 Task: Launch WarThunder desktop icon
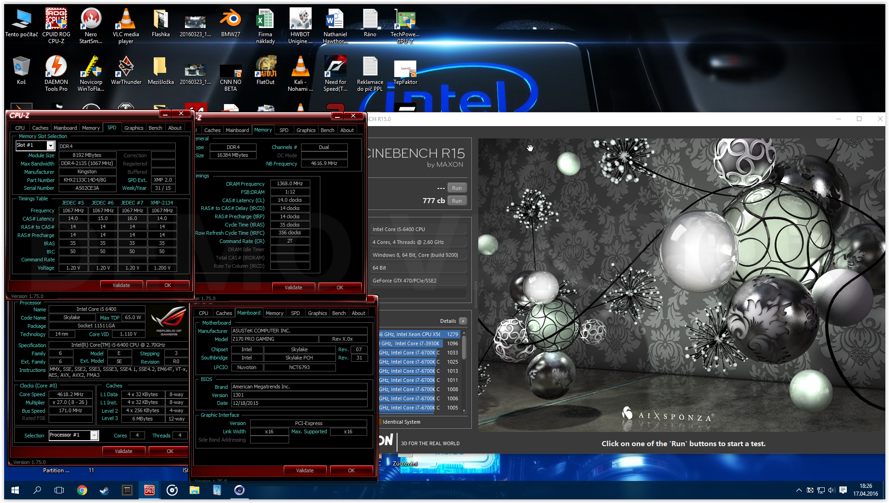pos(126,71)
